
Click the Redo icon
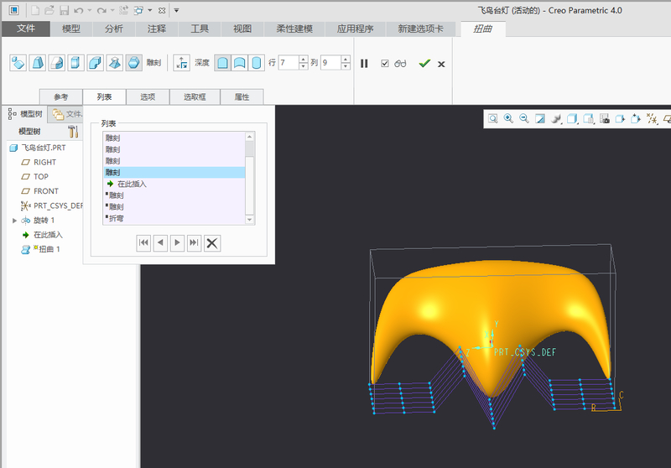(101, 10)
